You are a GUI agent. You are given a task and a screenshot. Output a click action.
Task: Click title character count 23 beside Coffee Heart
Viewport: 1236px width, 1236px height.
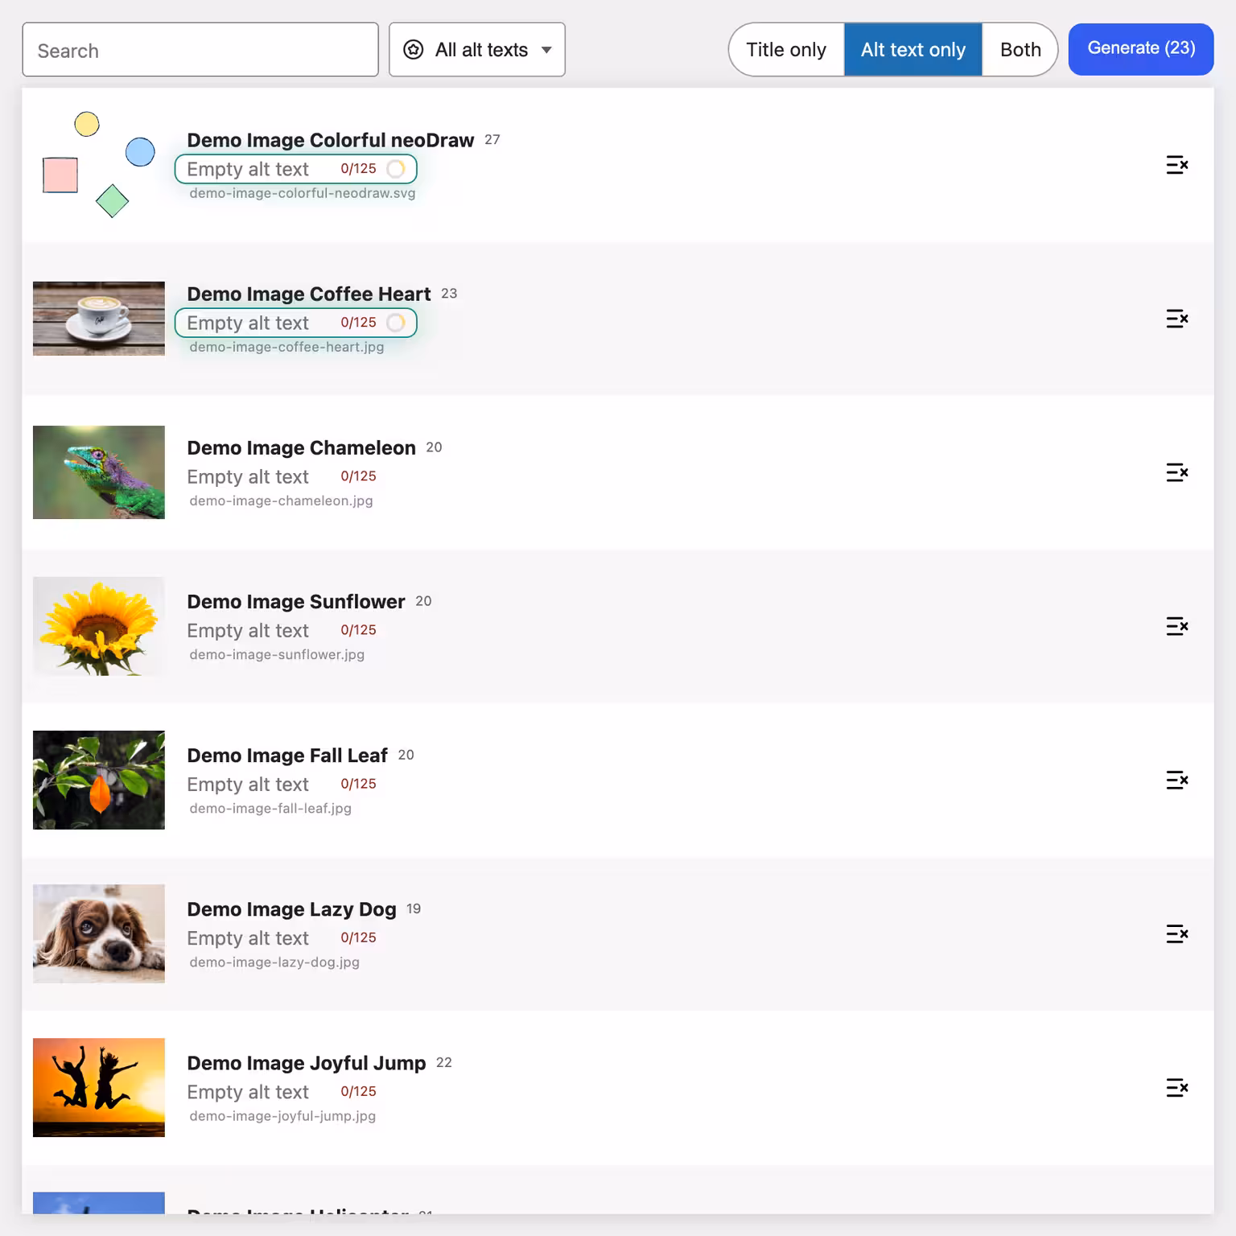[x=449, y=294]
